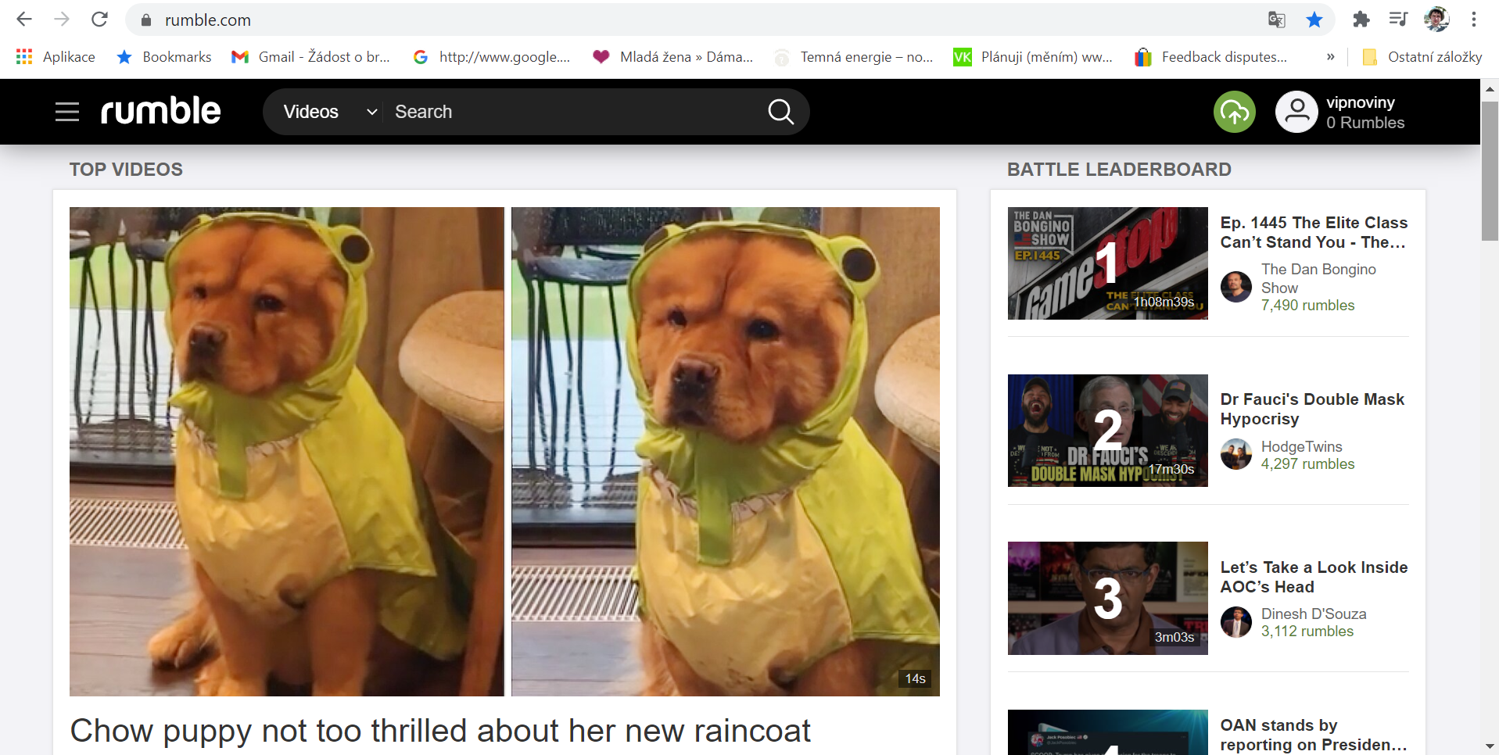
Task: Click the green upload video icon
Action: pos(1234,112)
